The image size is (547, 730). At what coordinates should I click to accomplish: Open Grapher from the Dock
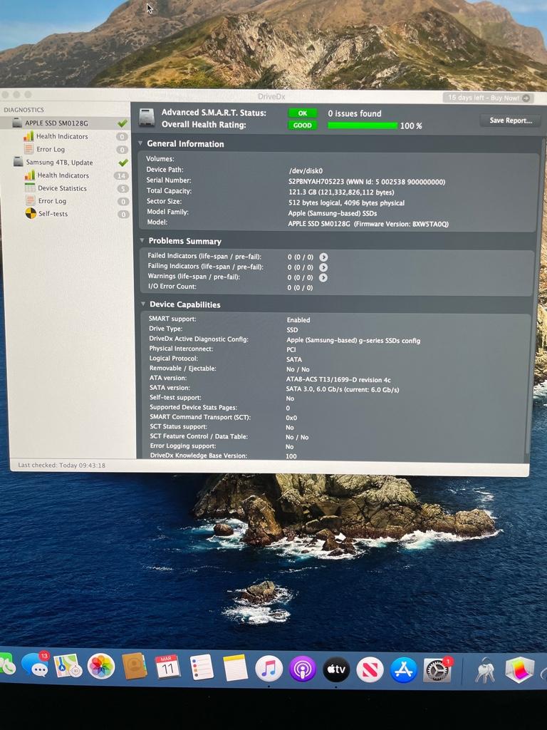coord(519,670)
